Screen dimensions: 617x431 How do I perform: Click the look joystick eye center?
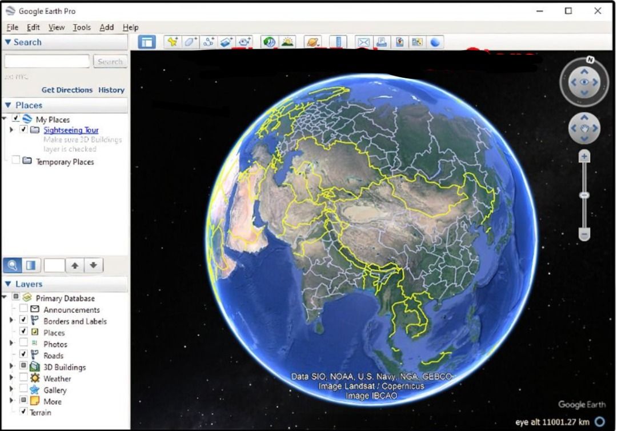coord(584,82)
